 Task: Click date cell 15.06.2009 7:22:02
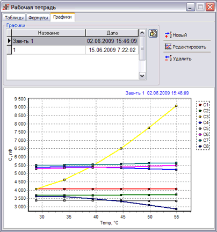point(112,50)
